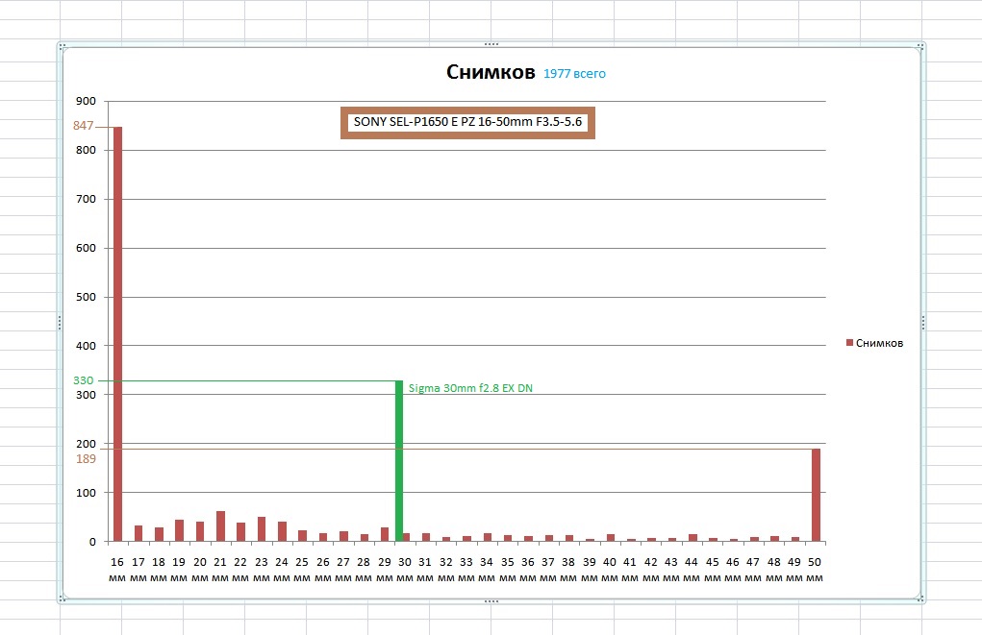The image size is (982, 635).
Task: Click the red bar at 50 mm
Action: point(816,495)
